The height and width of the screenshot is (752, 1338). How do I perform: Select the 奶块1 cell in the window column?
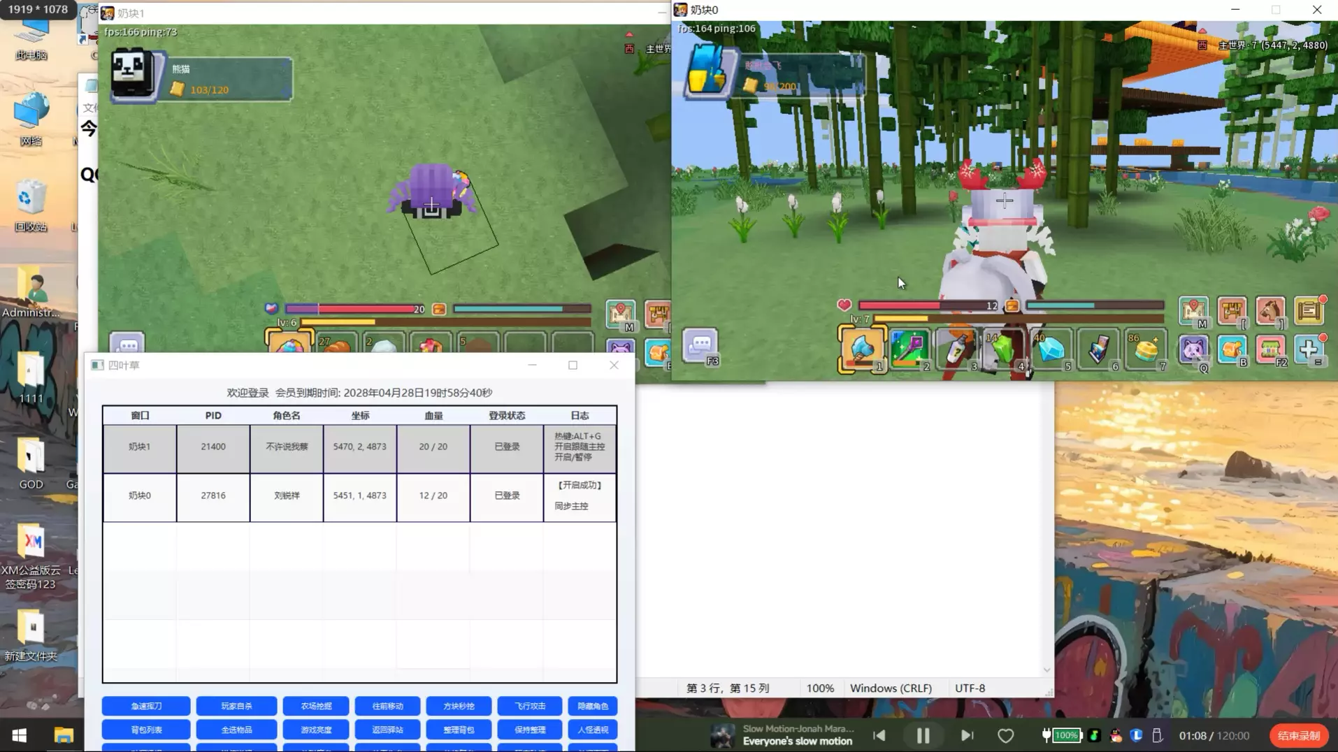(x=140, y=447)
